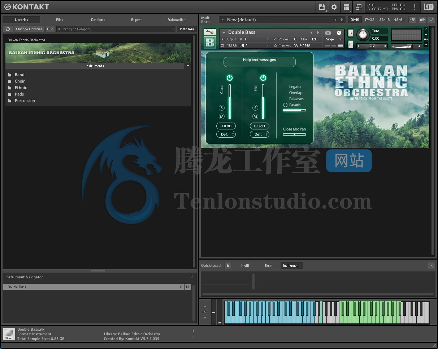
Task: Click the NI logo in header
Action: pyautogui.click(x=429, y=7)
